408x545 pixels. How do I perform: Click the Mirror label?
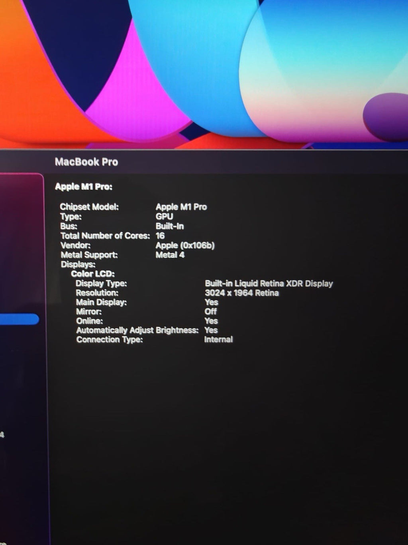tap(89, 311)
